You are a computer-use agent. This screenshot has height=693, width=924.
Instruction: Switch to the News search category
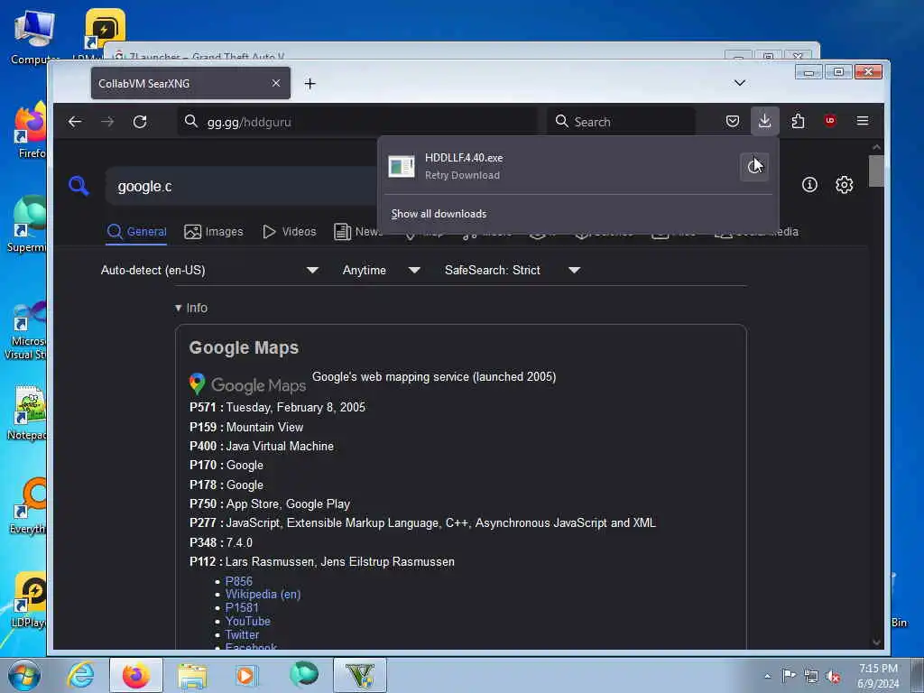coord(358,232)
